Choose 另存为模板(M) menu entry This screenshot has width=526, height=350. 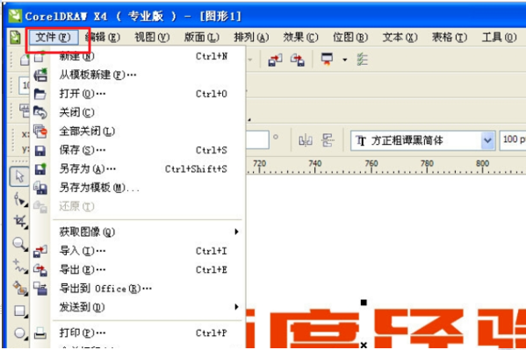click(x=138, y=188)
